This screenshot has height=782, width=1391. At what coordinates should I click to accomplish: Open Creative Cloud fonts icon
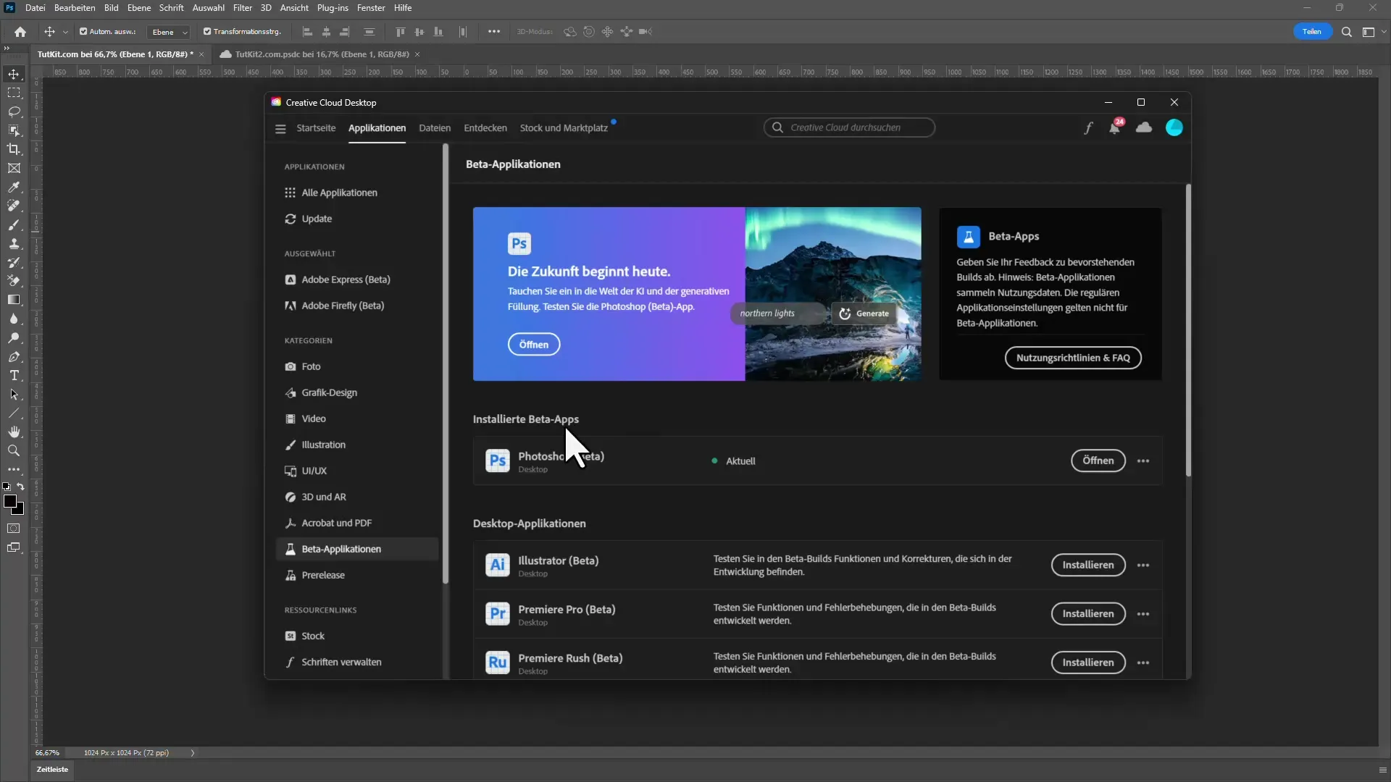1088,128
